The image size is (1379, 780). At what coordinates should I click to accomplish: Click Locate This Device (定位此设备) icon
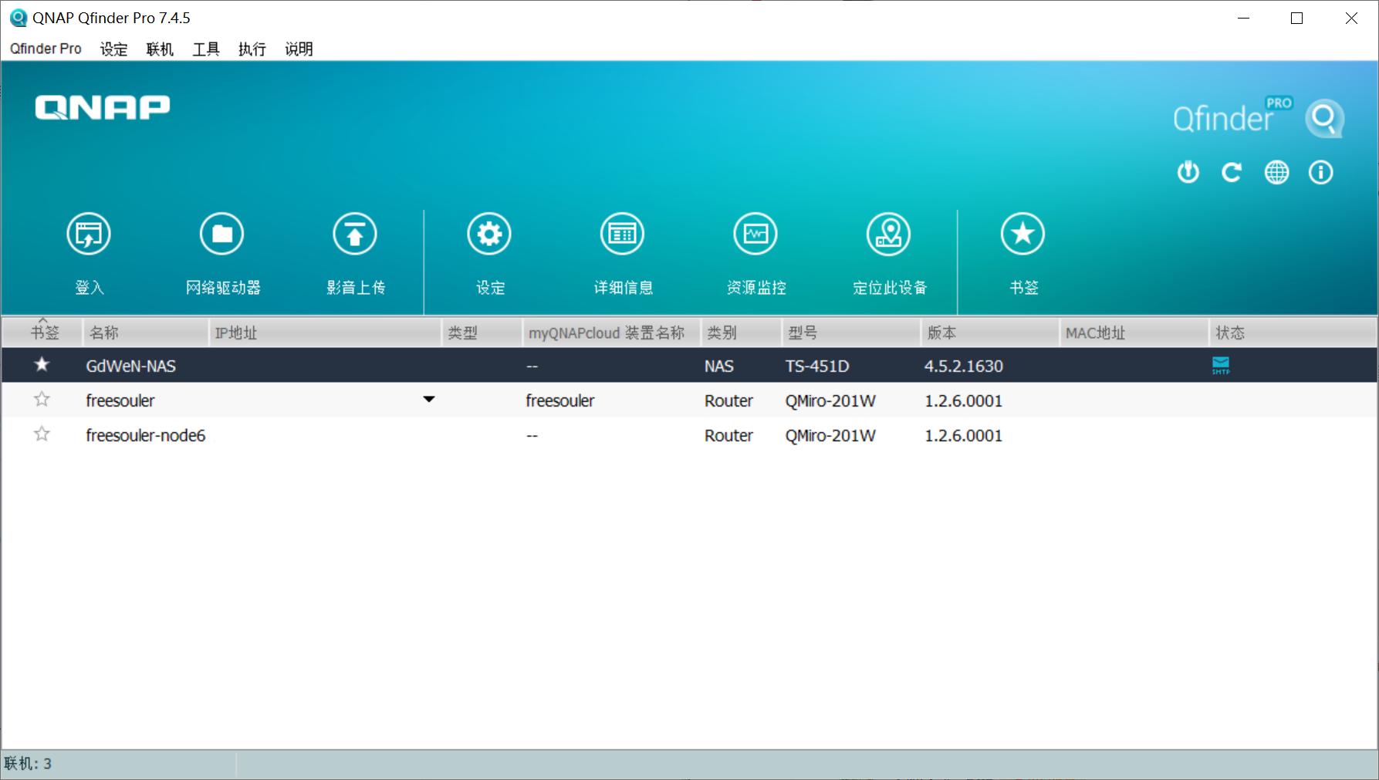click(888, 234)
